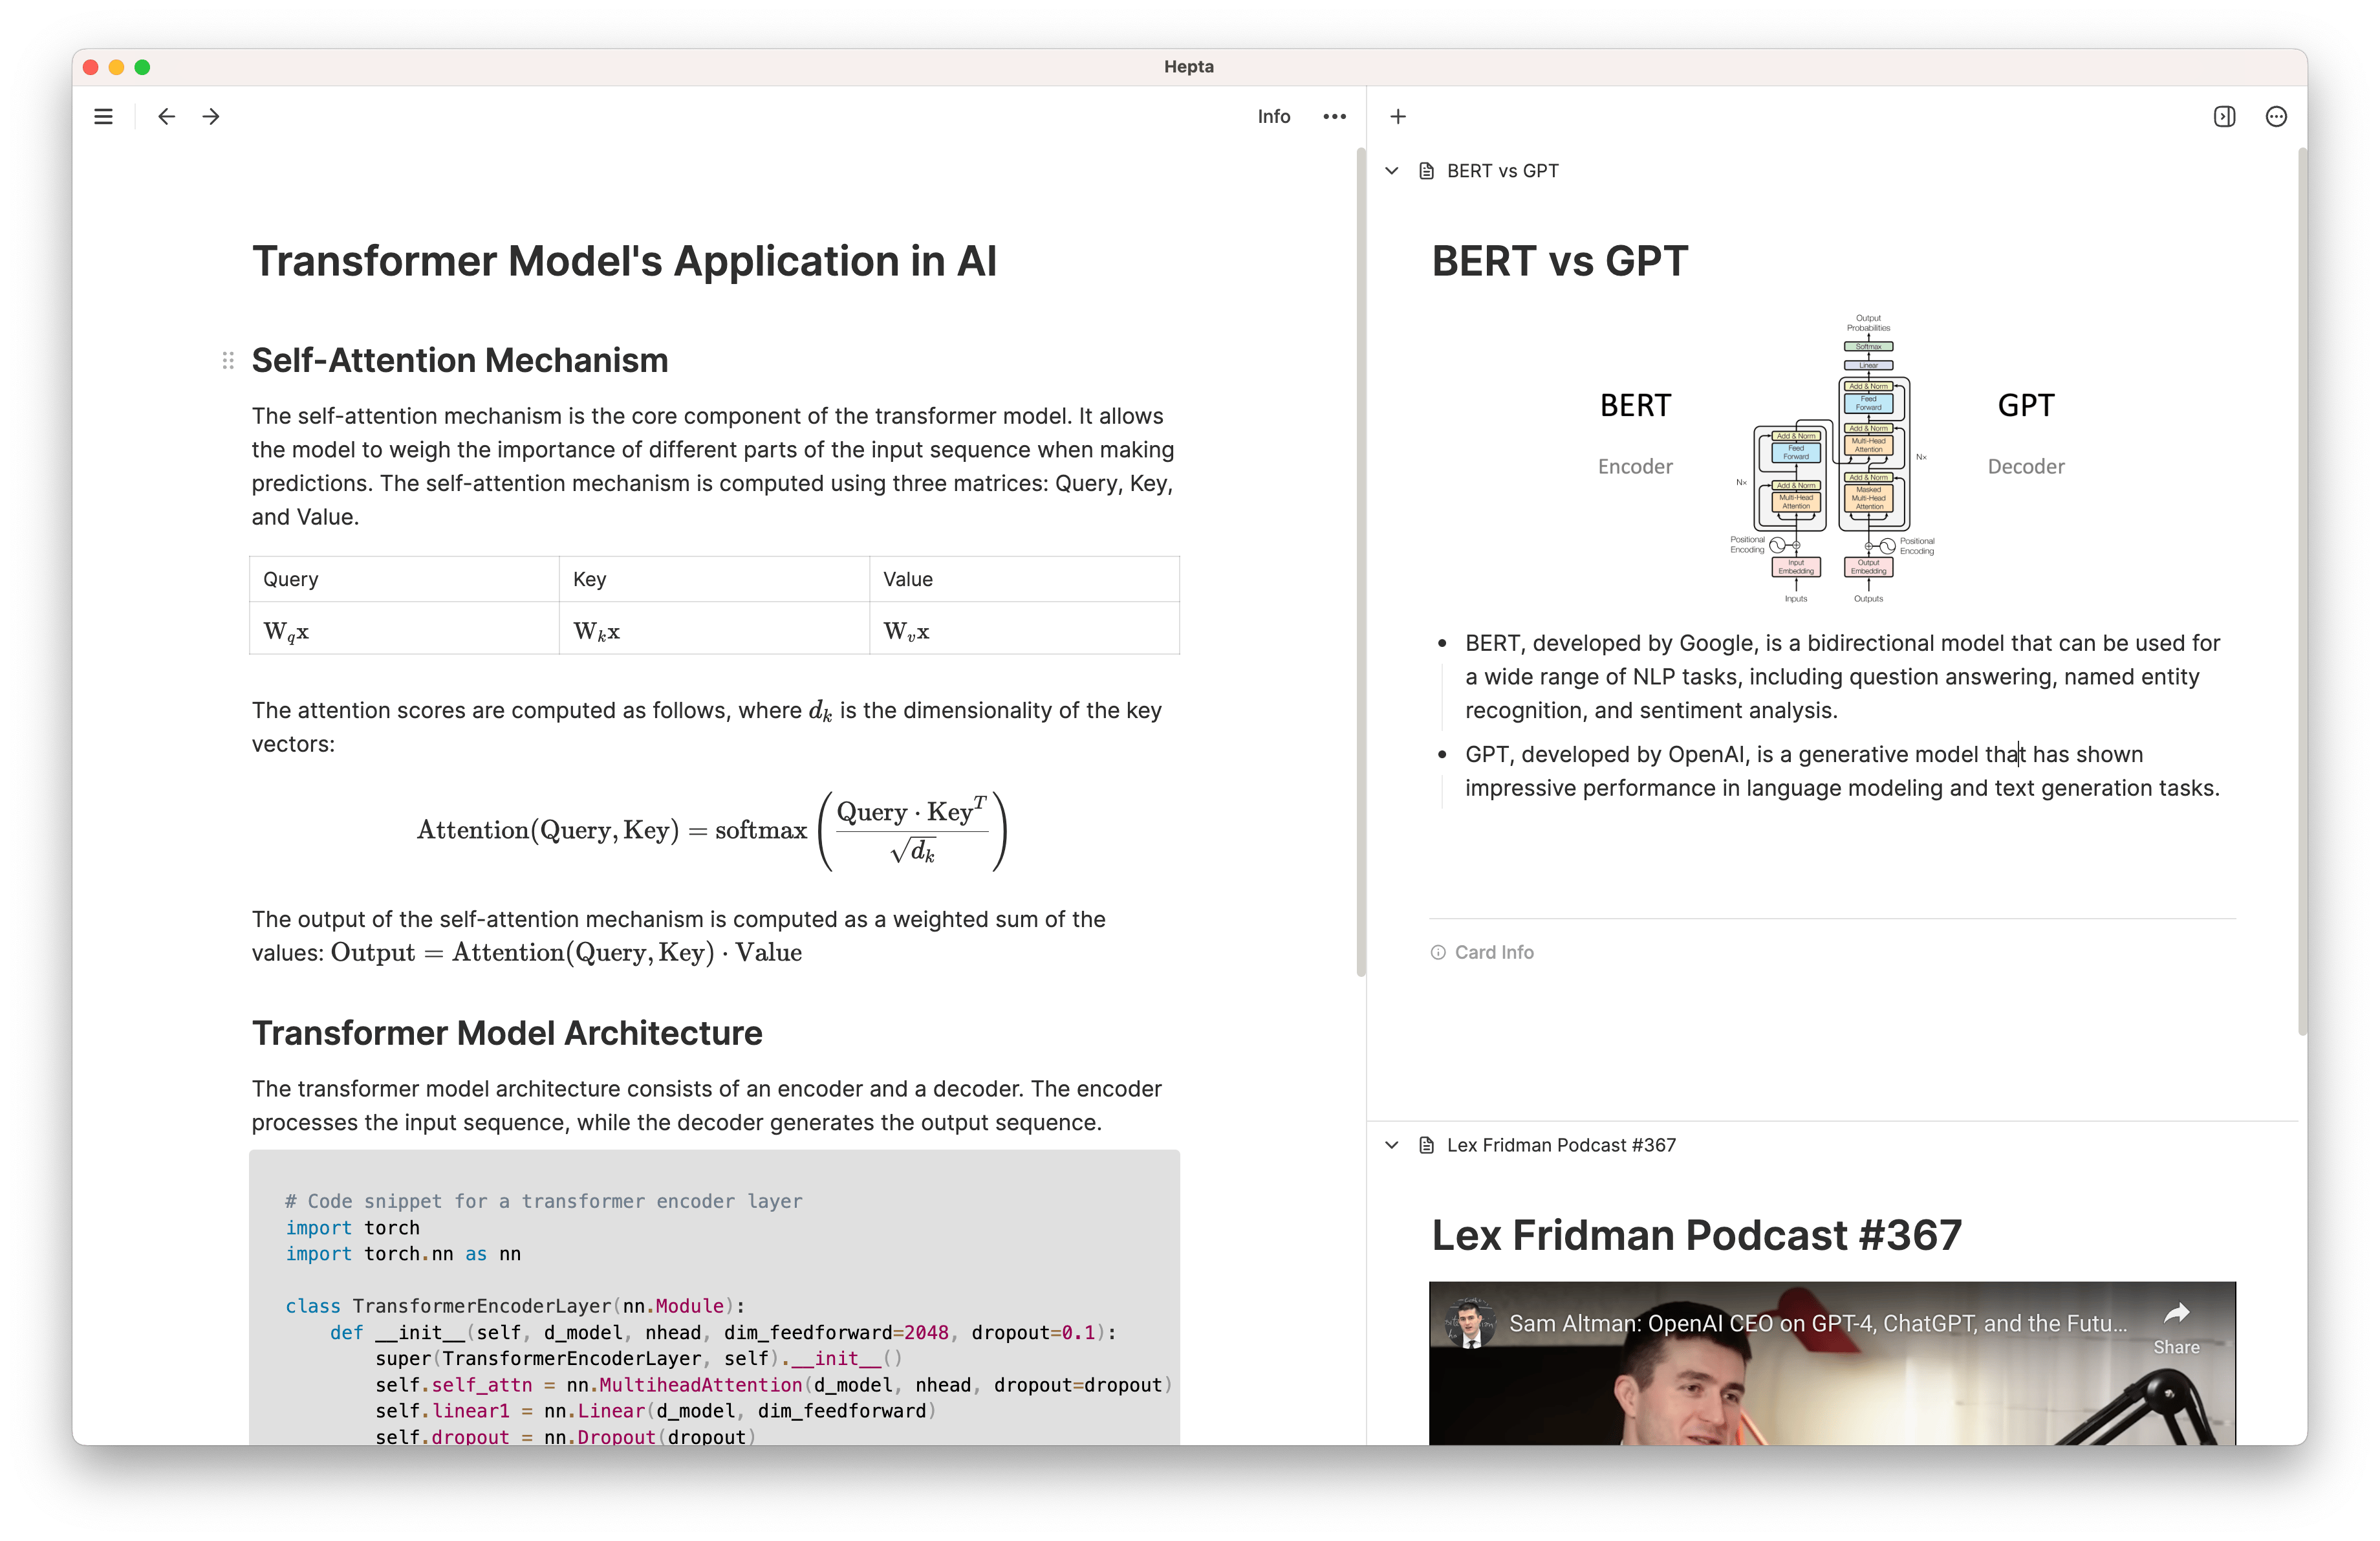Image resolution: width=2380 pixels, height=1541 pixels.
Task: Click the 'def __init__' code line
Action: (723, 1332)
